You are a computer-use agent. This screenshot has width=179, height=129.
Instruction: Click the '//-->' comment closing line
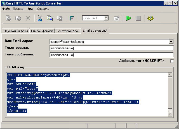(x=12, y=106)
